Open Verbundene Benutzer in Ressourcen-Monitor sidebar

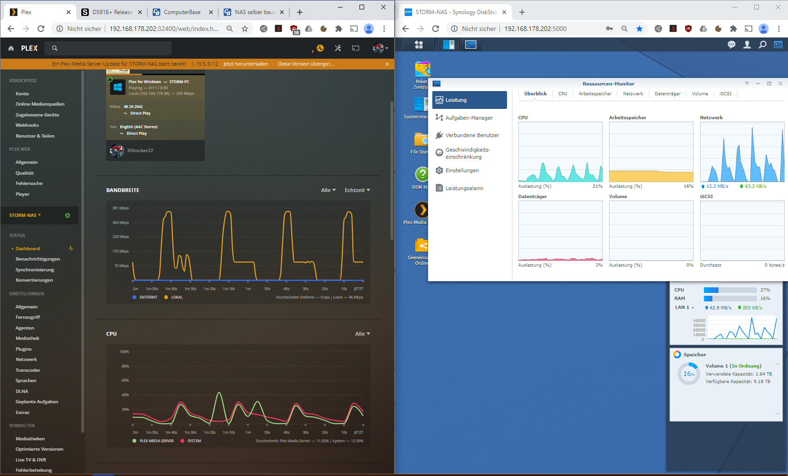pos(469,135)
